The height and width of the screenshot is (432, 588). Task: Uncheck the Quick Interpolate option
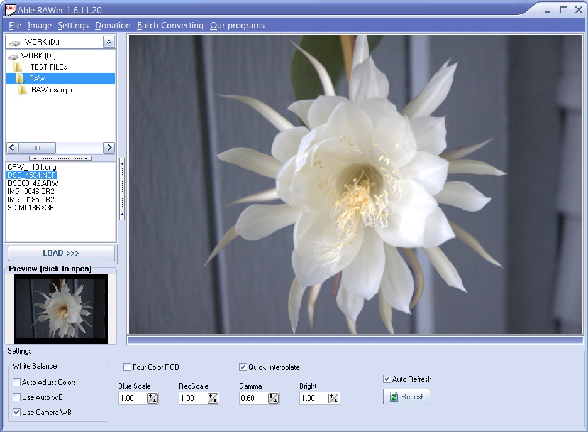(243, 367)
